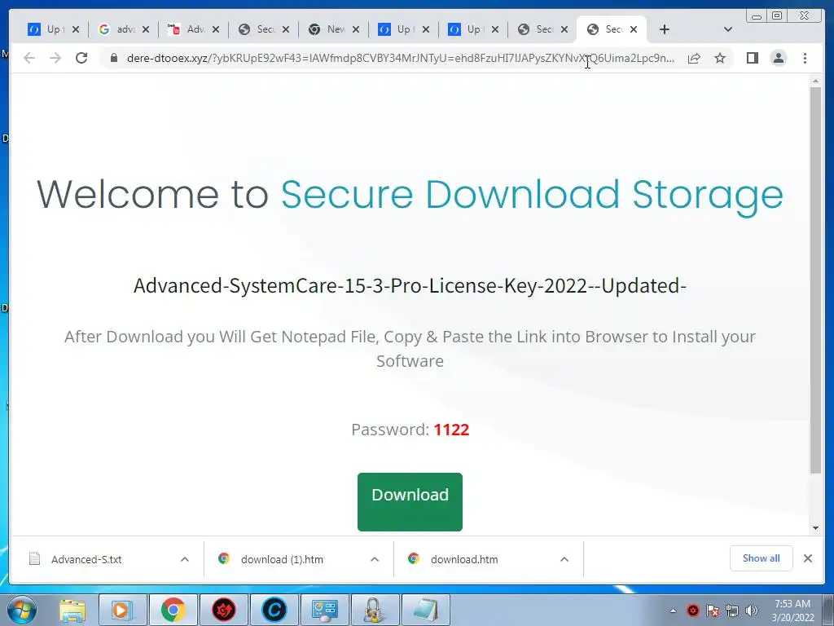Open the Chrome profile avatar menu
Viewport: 834px width, 626px height.
click(x=778, y=58)
